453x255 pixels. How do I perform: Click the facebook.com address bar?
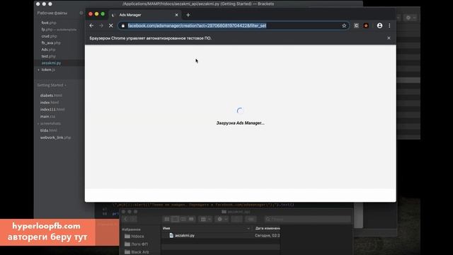[233, 25]
